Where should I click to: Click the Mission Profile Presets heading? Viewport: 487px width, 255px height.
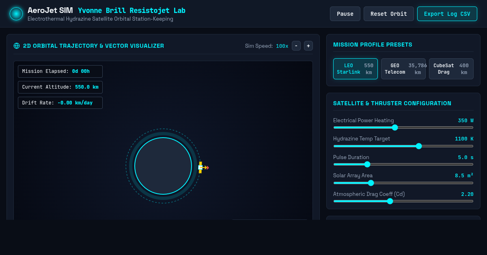click(x=373, y=45)
